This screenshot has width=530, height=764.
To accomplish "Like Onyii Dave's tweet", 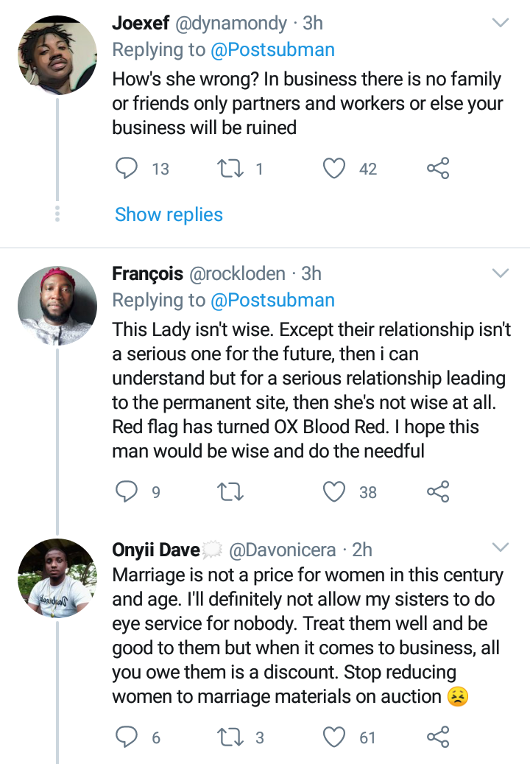I will [x=335, y=737].
